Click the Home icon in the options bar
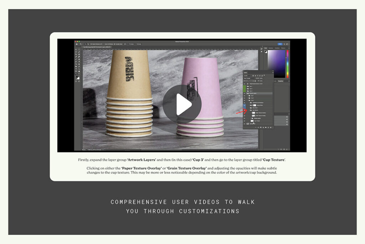 [76, 44]
